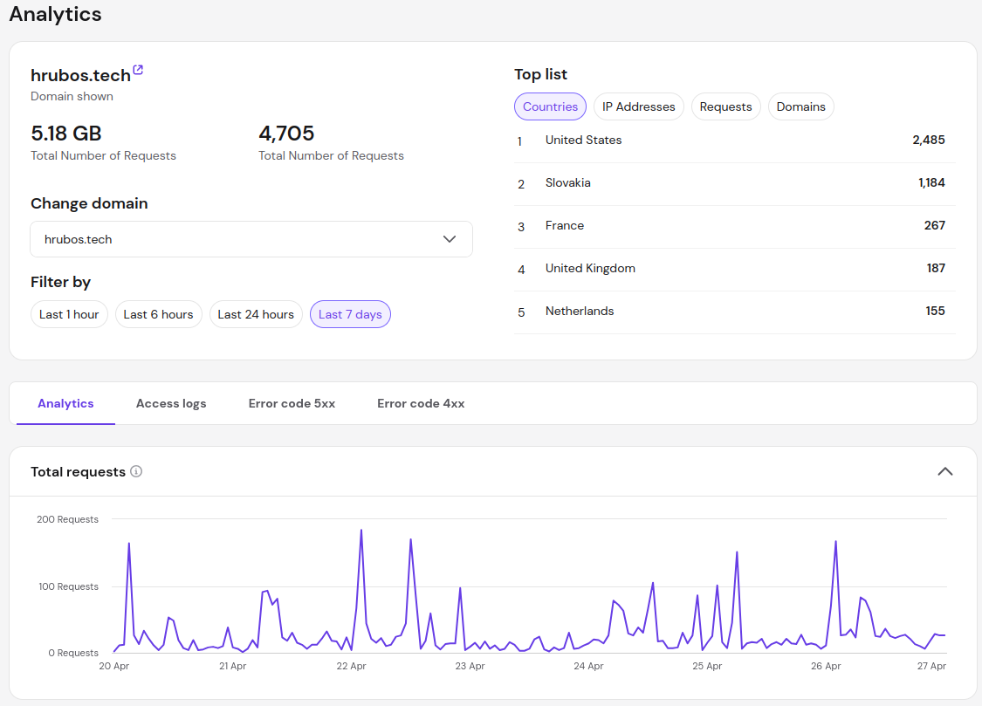Open the Error code 4xx tab

point(421,403)
